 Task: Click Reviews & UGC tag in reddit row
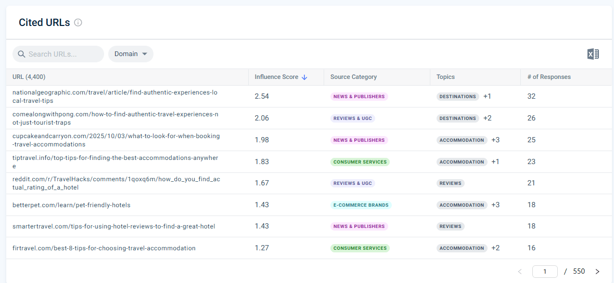[x=353, y=183]
